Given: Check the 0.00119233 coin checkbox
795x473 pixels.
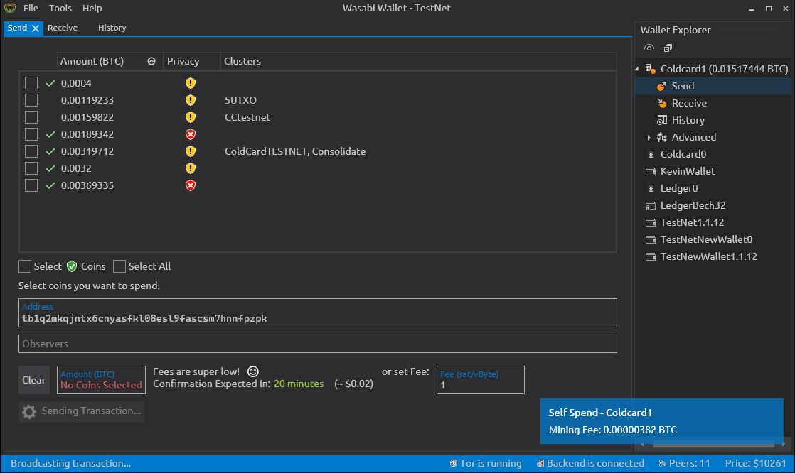Looking at the screenshot, I should pyautogui.click(x=31, y=100).
